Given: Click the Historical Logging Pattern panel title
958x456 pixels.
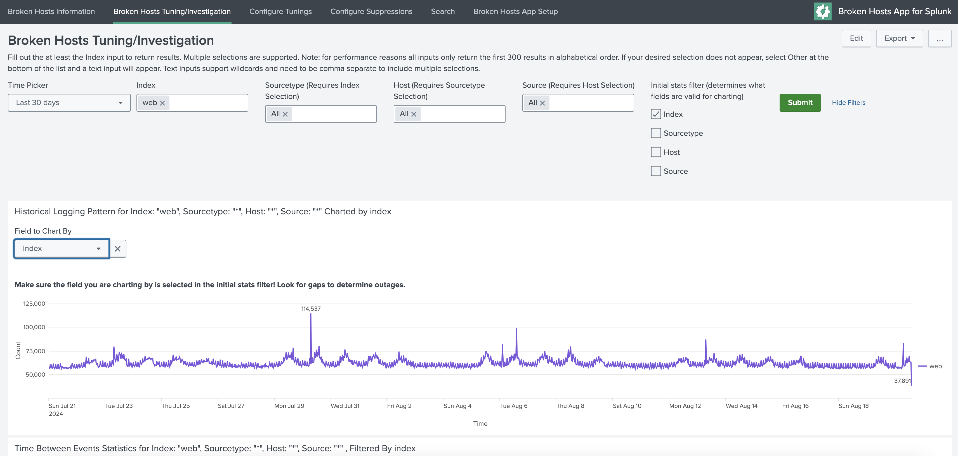Looking at the screenshot, I should [x=203, y=212].
